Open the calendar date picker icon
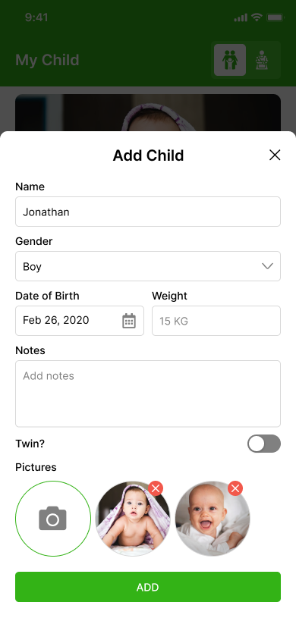The image size is (296, 640). click(x=129, y=321)
